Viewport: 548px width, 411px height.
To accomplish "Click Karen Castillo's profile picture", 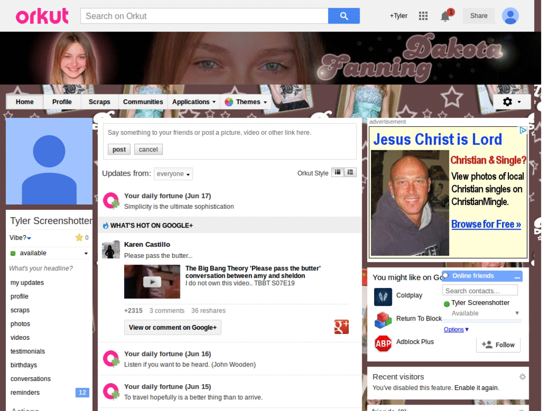I will [x=111, y=249].
